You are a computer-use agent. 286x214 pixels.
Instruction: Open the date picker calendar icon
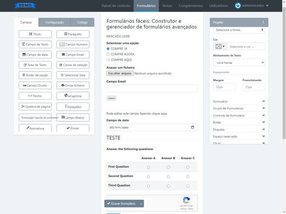[193, 127]
